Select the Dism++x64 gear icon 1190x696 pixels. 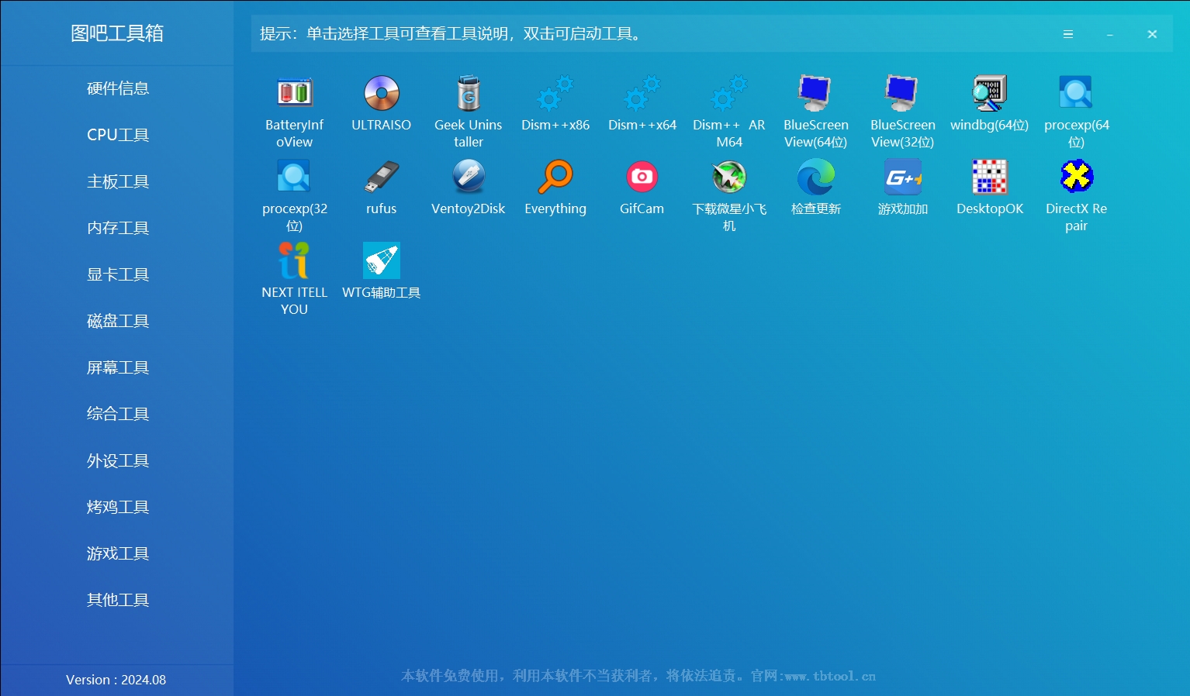(642, 93)
